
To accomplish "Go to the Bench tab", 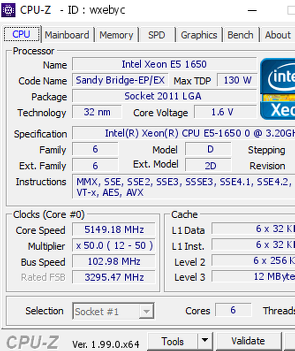I will point(240,35).
